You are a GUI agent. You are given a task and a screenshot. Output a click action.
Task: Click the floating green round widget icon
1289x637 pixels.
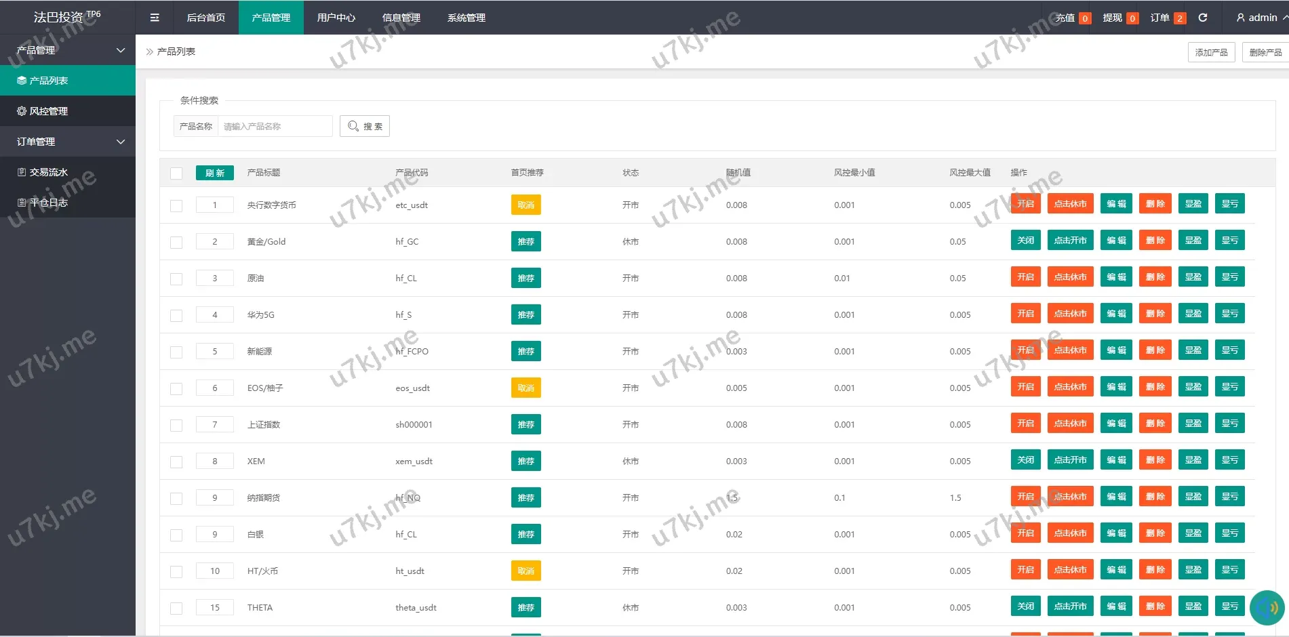coord(1267,607)
